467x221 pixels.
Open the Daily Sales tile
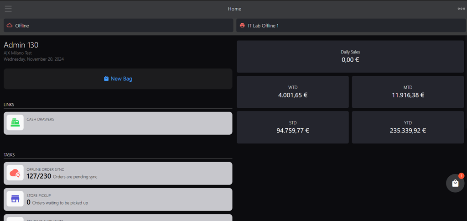pos(350,57)
